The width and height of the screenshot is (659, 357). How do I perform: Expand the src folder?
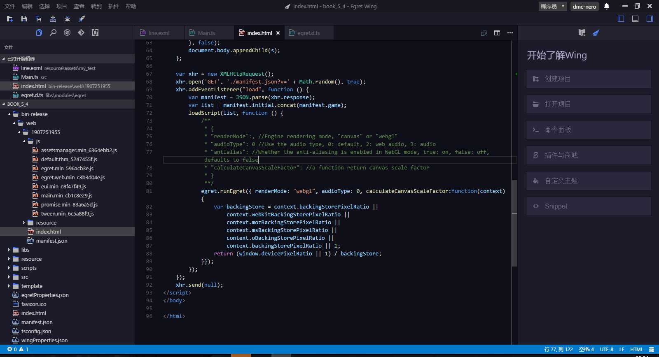tap(9, 277)
